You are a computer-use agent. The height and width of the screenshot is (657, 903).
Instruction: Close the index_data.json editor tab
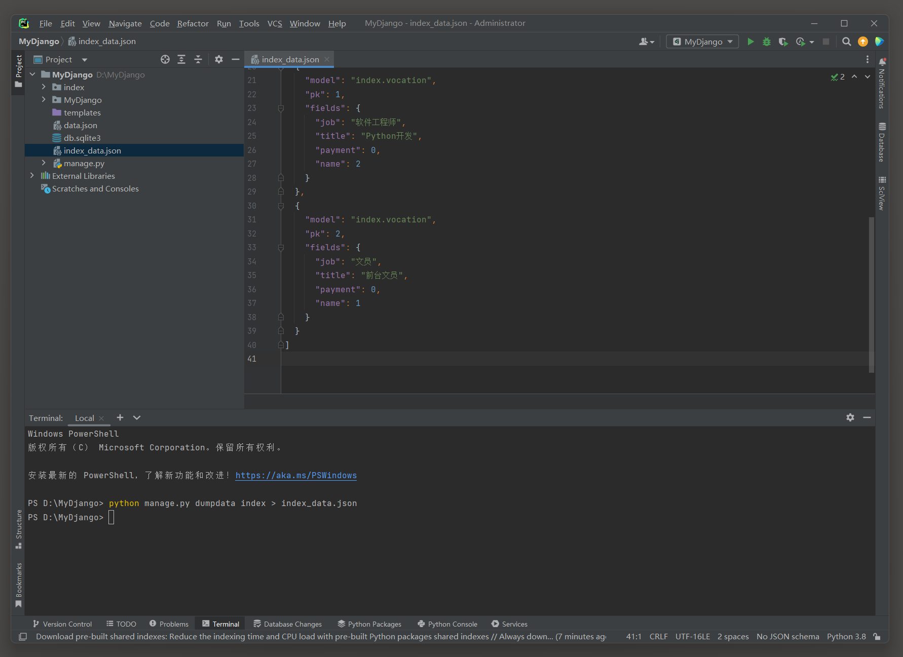327,59
